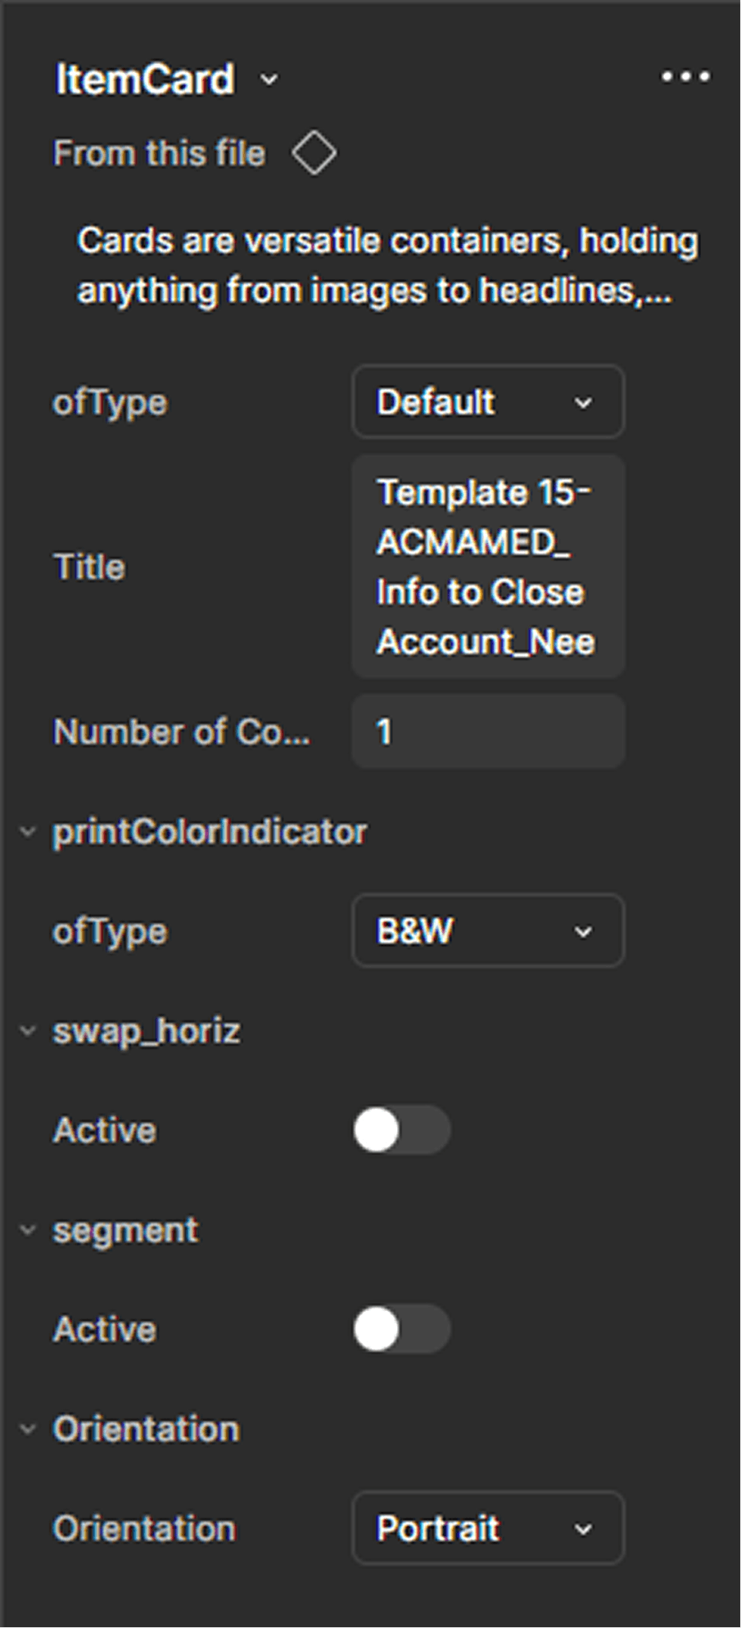Click the ofType dropdown arrow under printColorIndicator
Image resolution: width=741 pixels, height=1628 pixels.
[583, 931]
